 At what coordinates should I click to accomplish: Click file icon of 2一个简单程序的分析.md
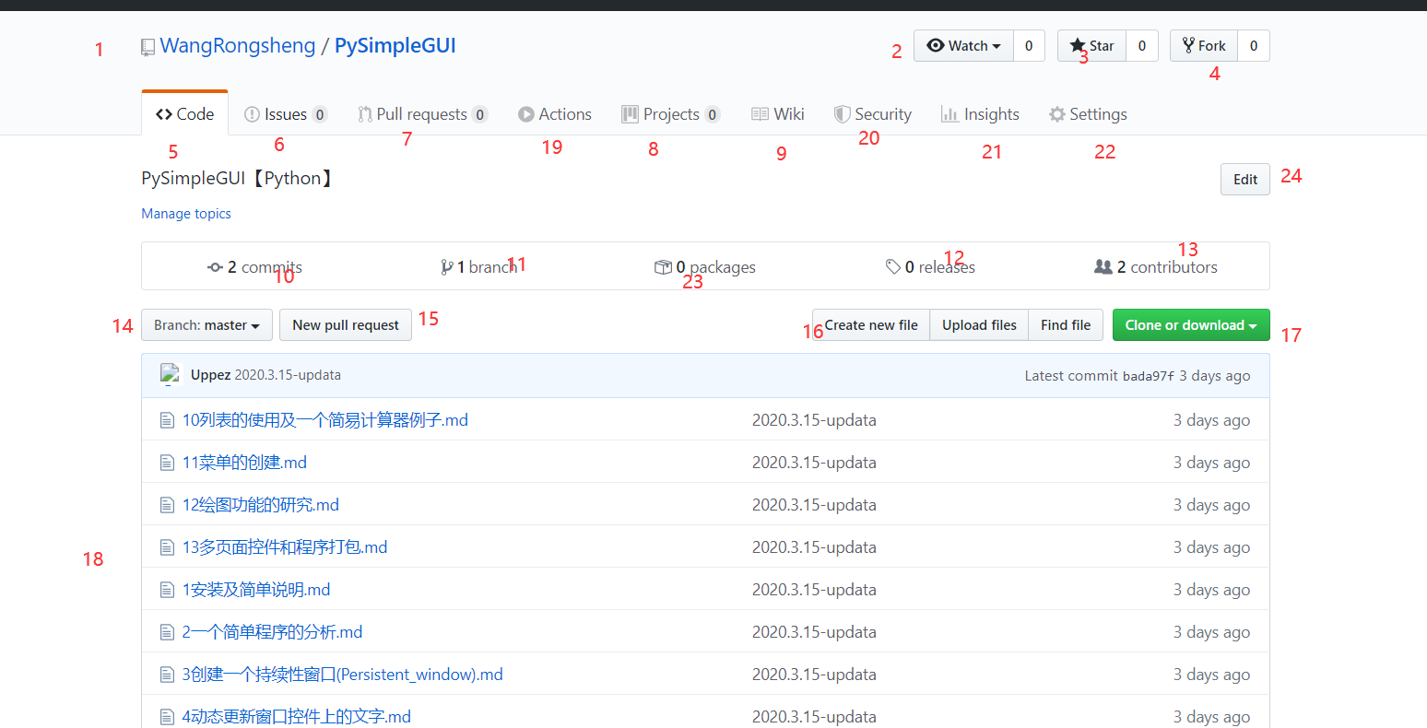pos(167,632)
